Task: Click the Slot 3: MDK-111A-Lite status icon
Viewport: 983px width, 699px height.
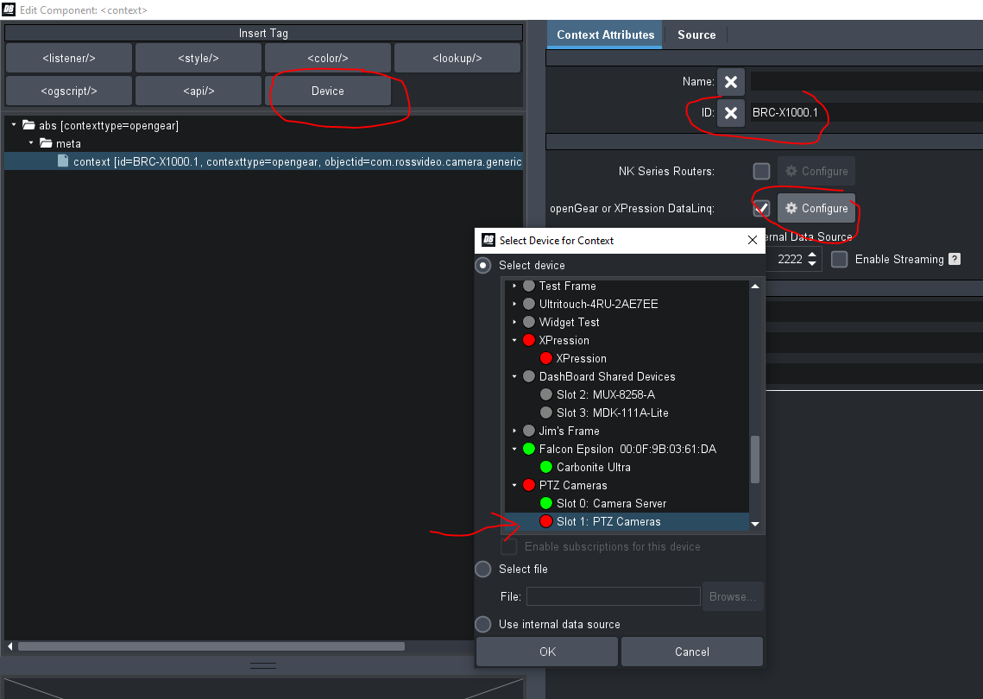Action: pos(546,413)
